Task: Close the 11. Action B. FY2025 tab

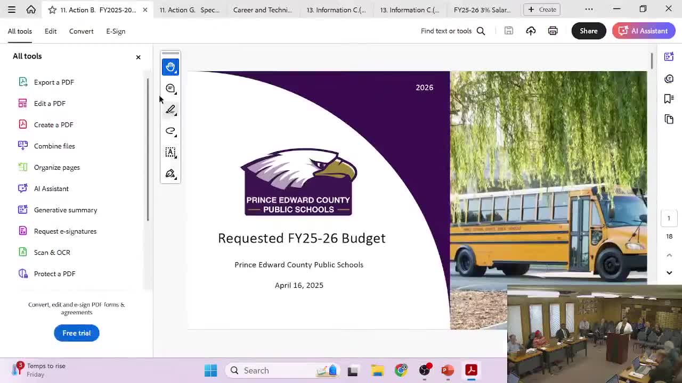Action: (x=145, y=10)
